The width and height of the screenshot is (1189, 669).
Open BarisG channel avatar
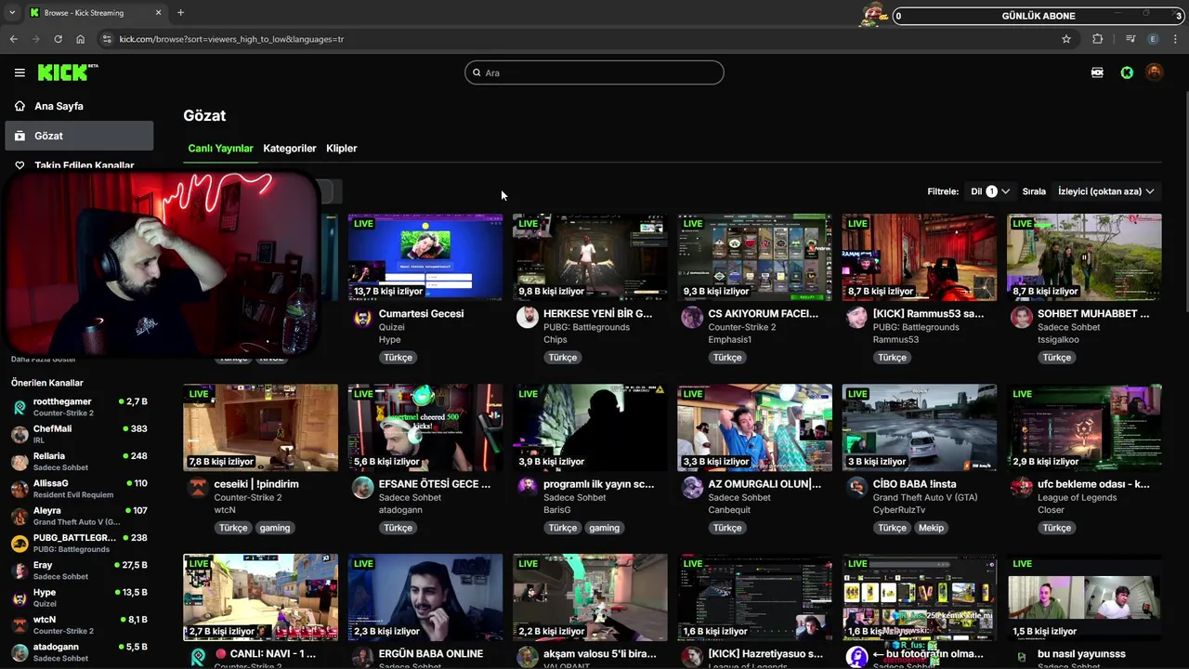[x=528, y=488]
